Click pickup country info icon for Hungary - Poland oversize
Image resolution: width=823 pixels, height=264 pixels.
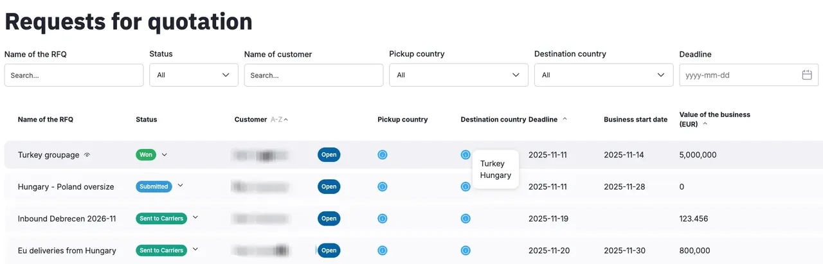383,187
